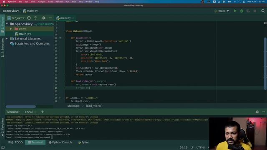Click the LF line separator indicator
Viewport: 267px width, 150px height.
coord(192,147)
